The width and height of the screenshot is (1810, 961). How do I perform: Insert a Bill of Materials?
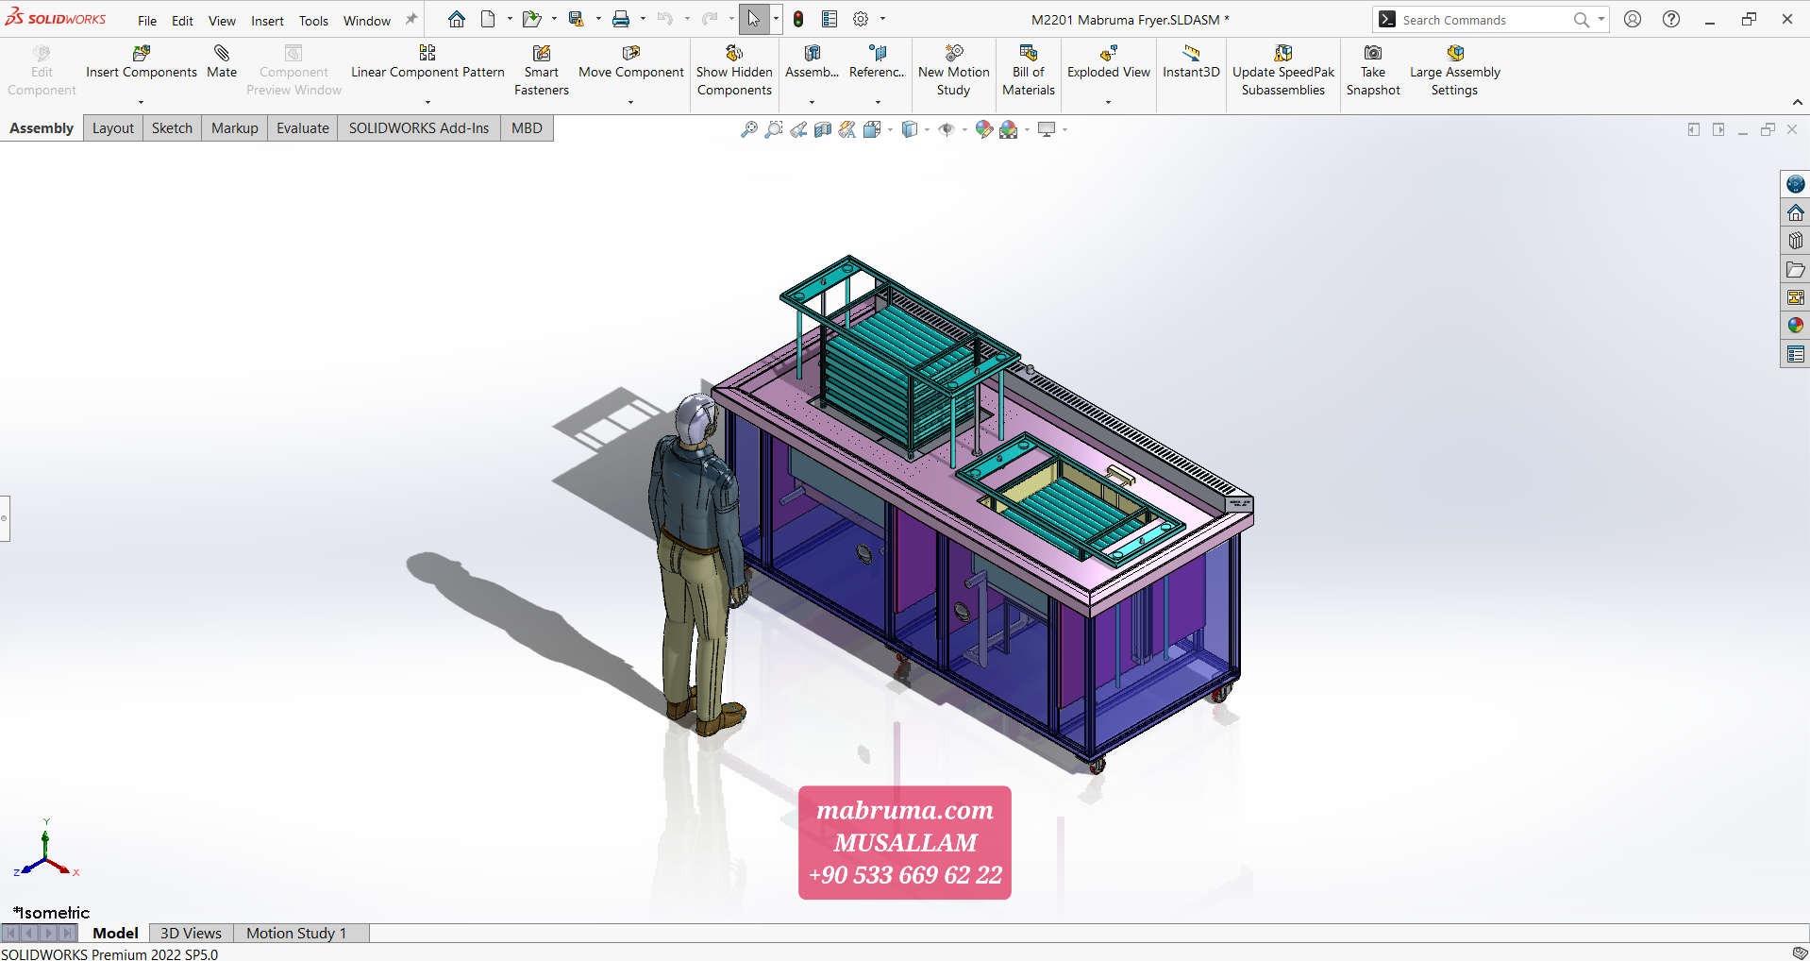tap(1029, 71)
